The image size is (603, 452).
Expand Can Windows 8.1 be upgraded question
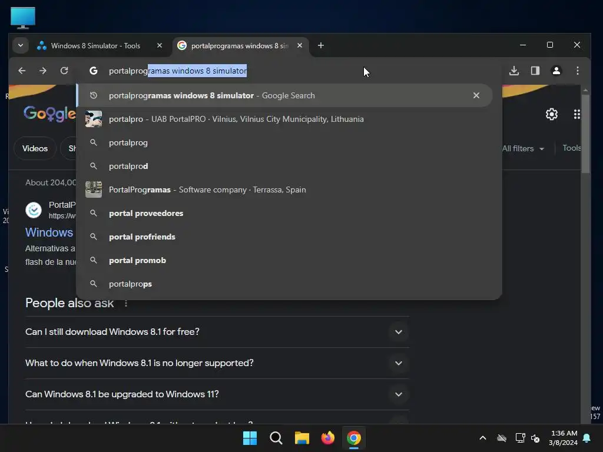[217, 394]
